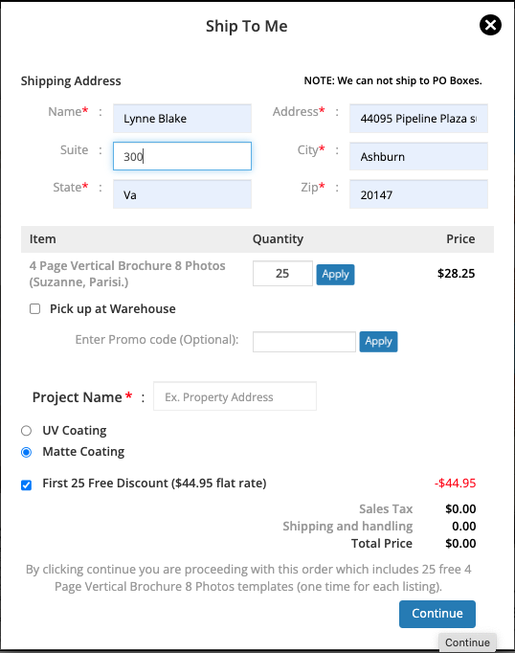Screen dimensions: 515x653
Task: Edit the State field showing Va
Action: click(x=182, y=194)
